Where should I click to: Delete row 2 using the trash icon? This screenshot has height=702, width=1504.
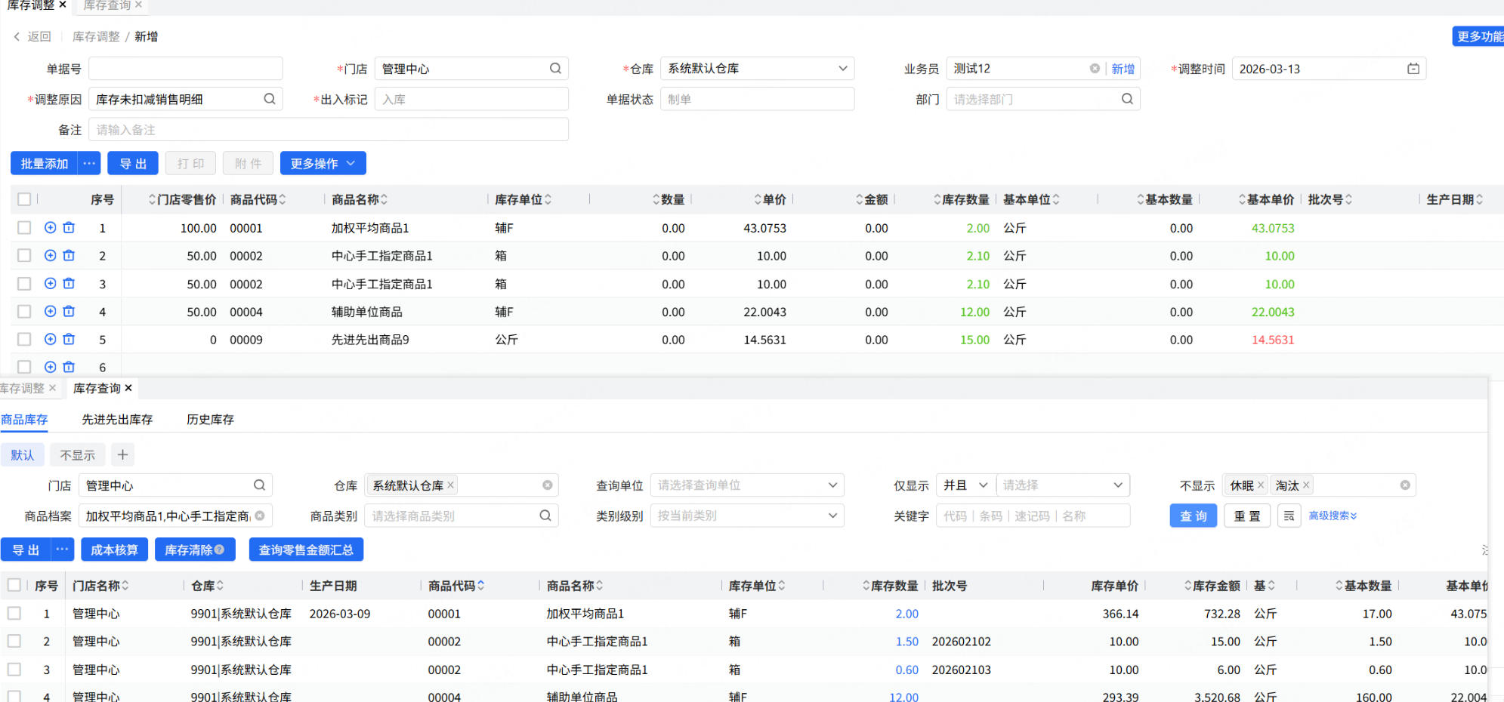pyautogui.click(x=69, y=256)
